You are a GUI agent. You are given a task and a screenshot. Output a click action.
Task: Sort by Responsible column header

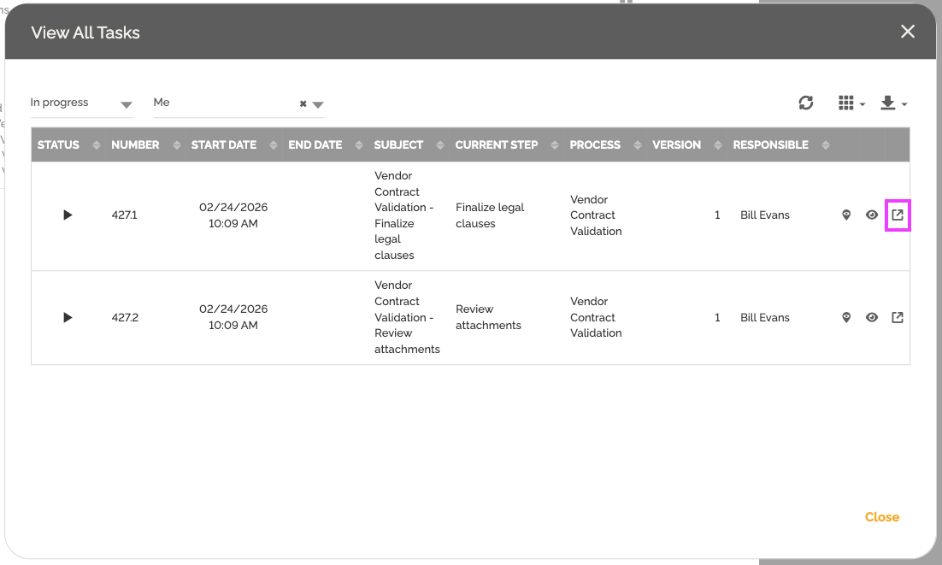tap(770, 145)
